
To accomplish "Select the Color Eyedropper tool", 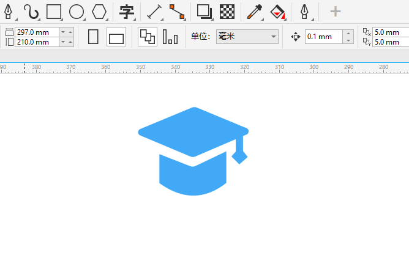I will (x=254, y=12).
